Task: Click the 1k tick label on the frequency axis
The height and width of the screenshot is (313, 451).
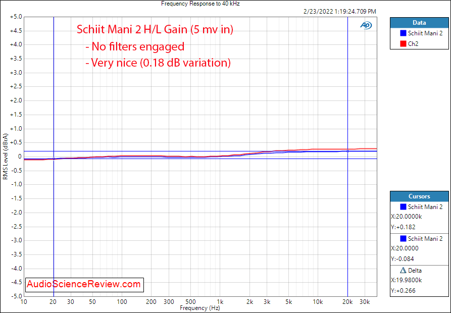Action: point(220,302)
